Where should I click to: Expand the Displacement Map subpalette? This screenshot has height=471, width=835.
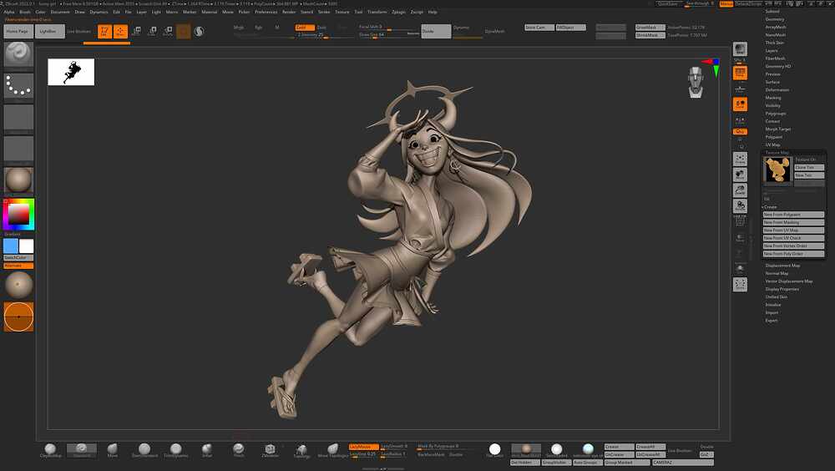782,266
